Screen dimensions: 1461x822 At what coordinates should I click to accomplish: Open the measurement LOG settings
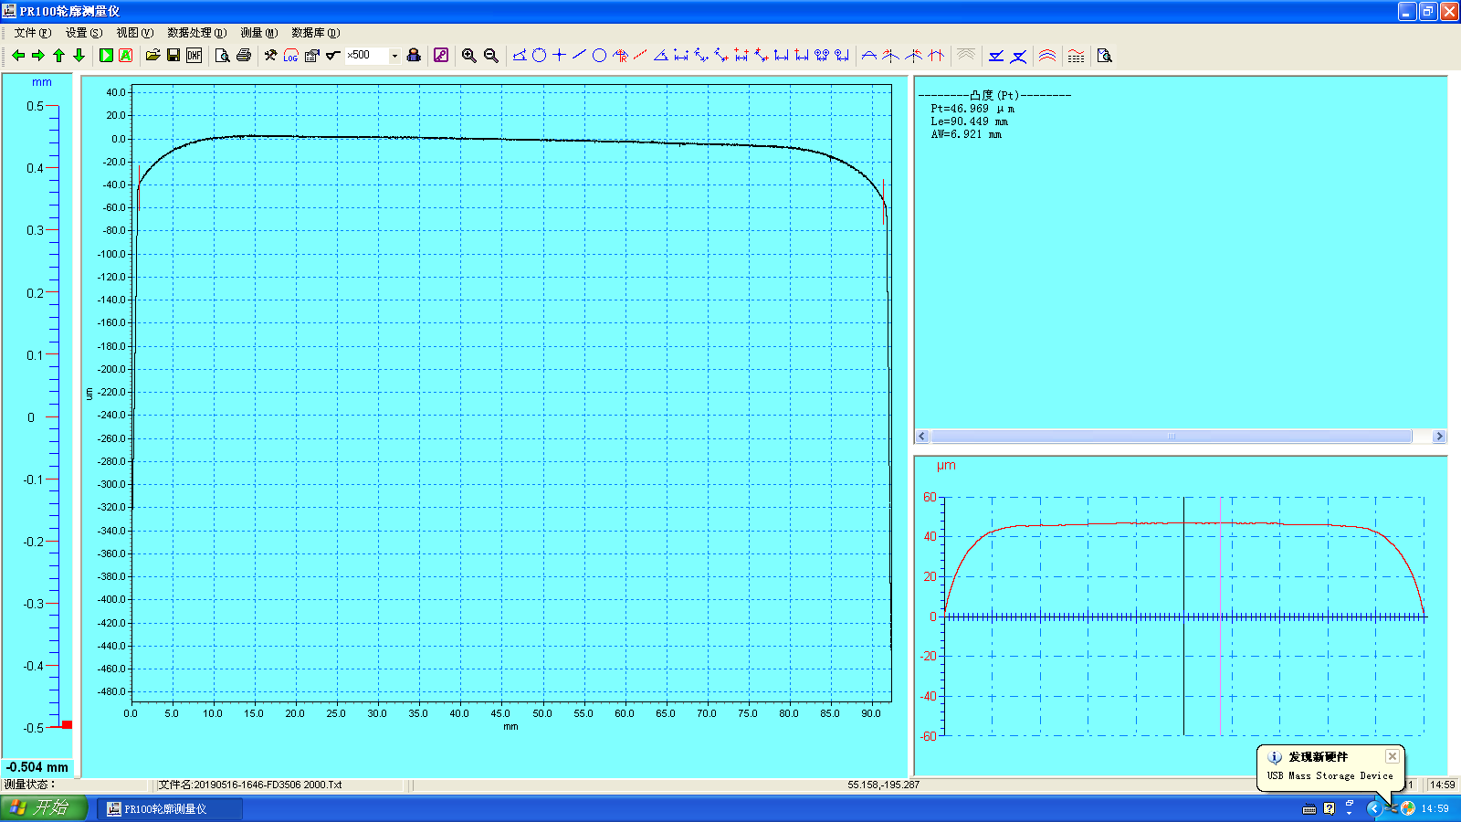click(x=290, y=56)
